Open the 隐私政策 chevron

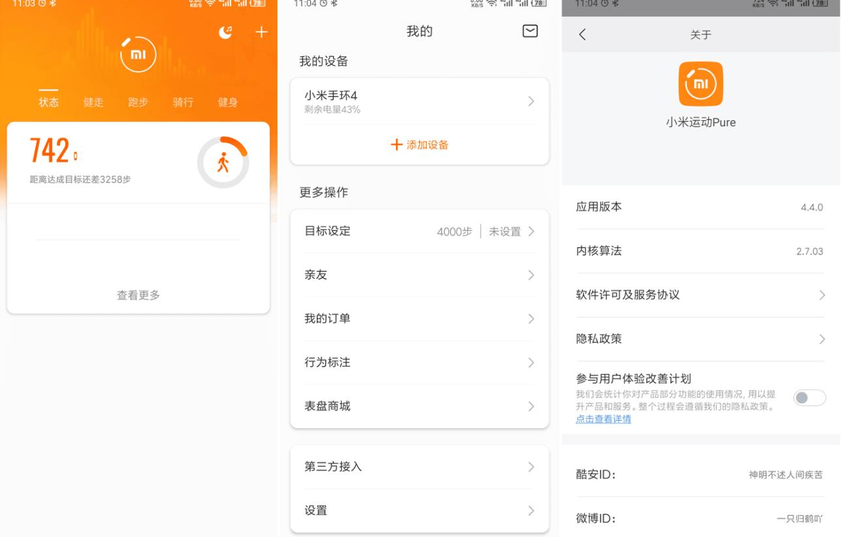tap(822, 339)
